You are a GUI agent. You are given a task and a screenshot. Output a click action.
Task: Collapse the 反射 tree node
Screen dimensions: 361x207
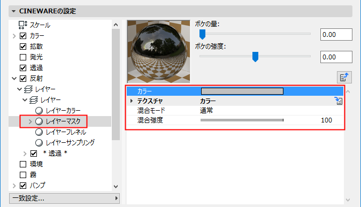tap(14, 79)
